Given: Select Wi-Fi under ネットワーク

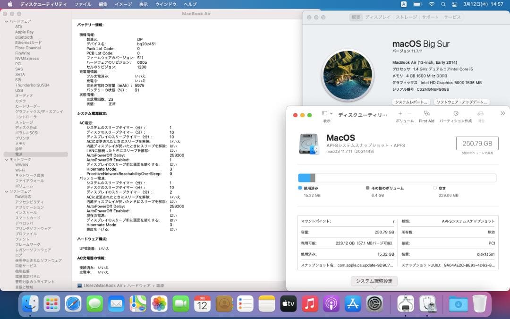Looking at the screenshot, I should [x=20, y=170].
